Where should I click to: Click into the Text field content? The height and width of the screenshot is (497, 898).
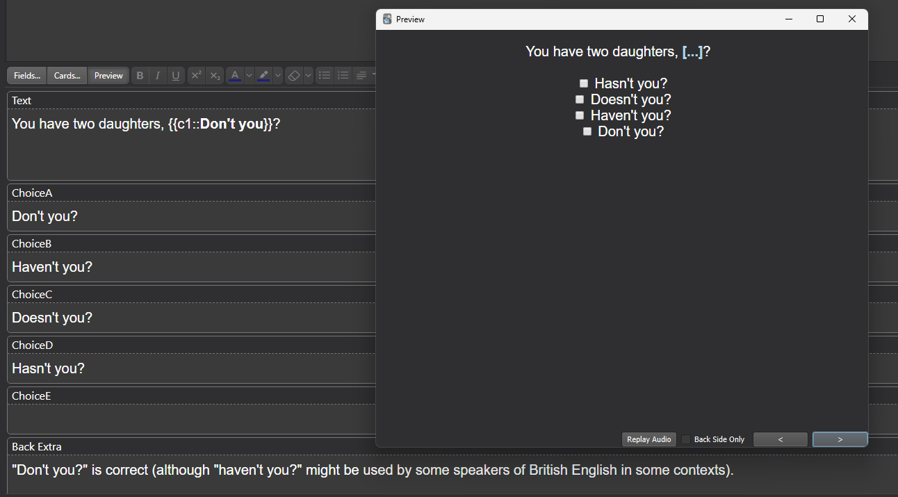(x=191, y=145)
